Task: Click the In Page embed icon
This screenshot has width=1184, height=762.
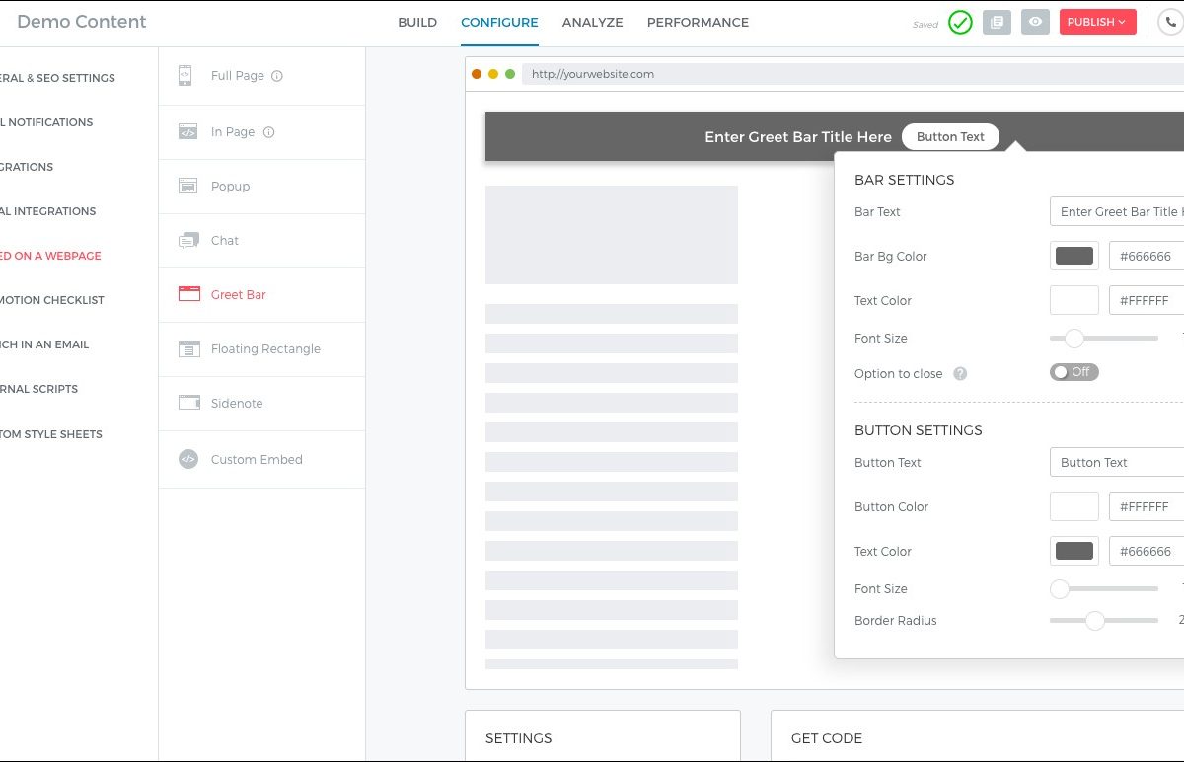Action: tap(187, 132)
